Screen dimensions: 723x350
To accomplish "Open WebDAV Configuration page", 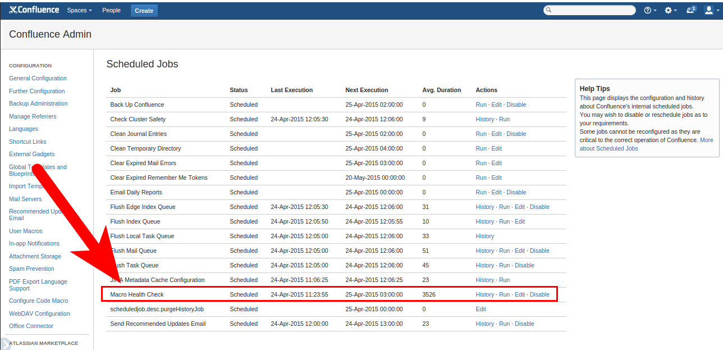I will coord(39,313).
